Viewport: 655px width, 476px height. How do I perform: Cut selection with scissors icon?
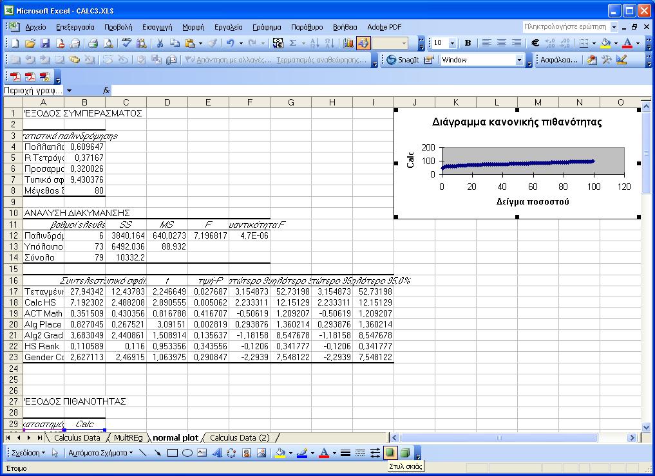click(x=160, y=43)
